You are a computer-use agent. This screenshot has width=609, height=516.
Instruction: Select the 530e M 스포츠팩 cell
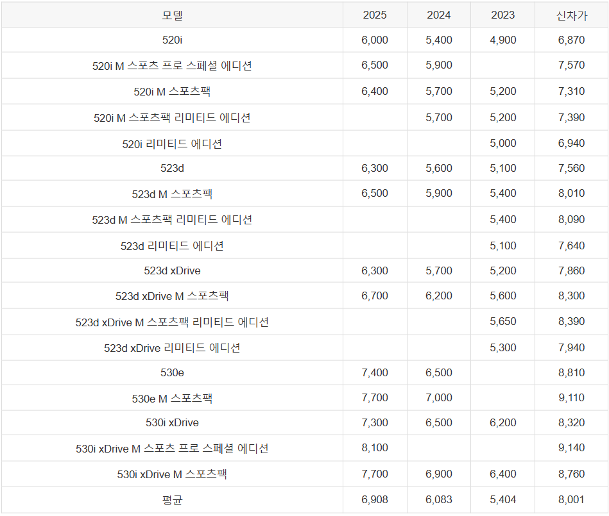point(172,399)
